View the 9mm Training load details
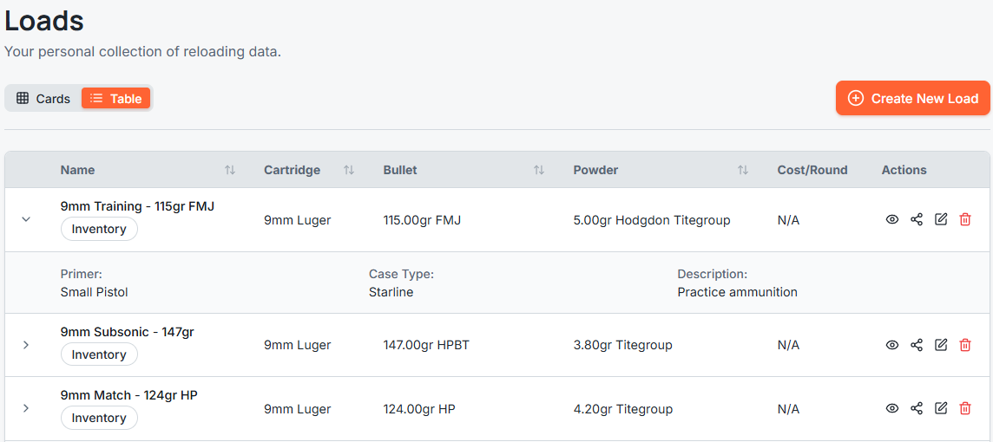 (x=891, y=220)
